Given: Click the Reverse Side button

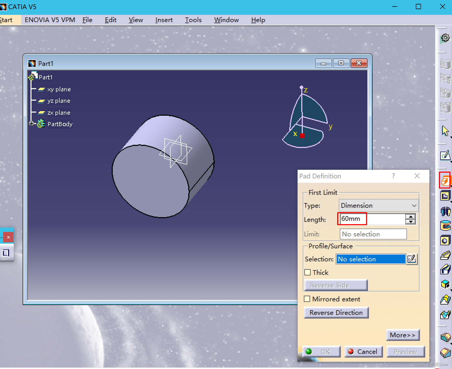Looking at the screenshot, I should [336, 285].
